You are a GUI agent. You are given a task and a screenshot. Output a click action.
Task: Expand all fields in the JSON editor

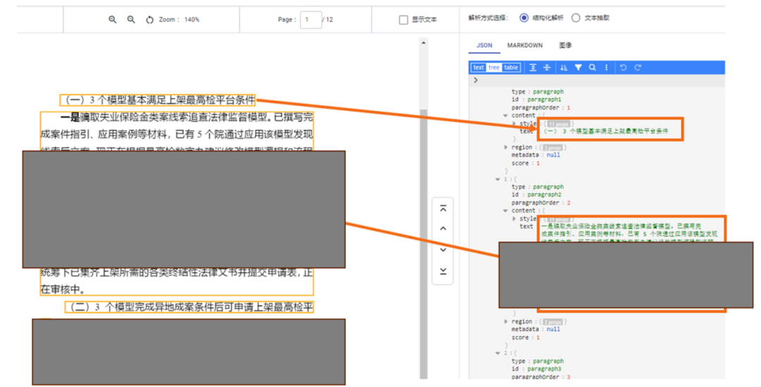[x=533, y=68]
